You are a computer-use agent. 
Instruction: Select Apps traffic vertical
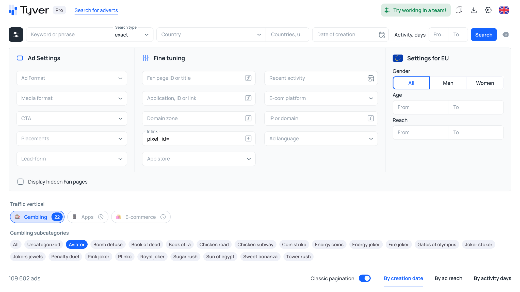[x=88, y=217]
